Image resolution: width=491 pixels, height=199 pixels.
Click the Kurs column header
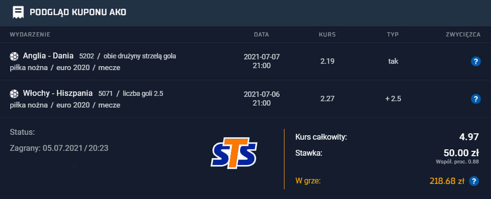tap(327, 35)
